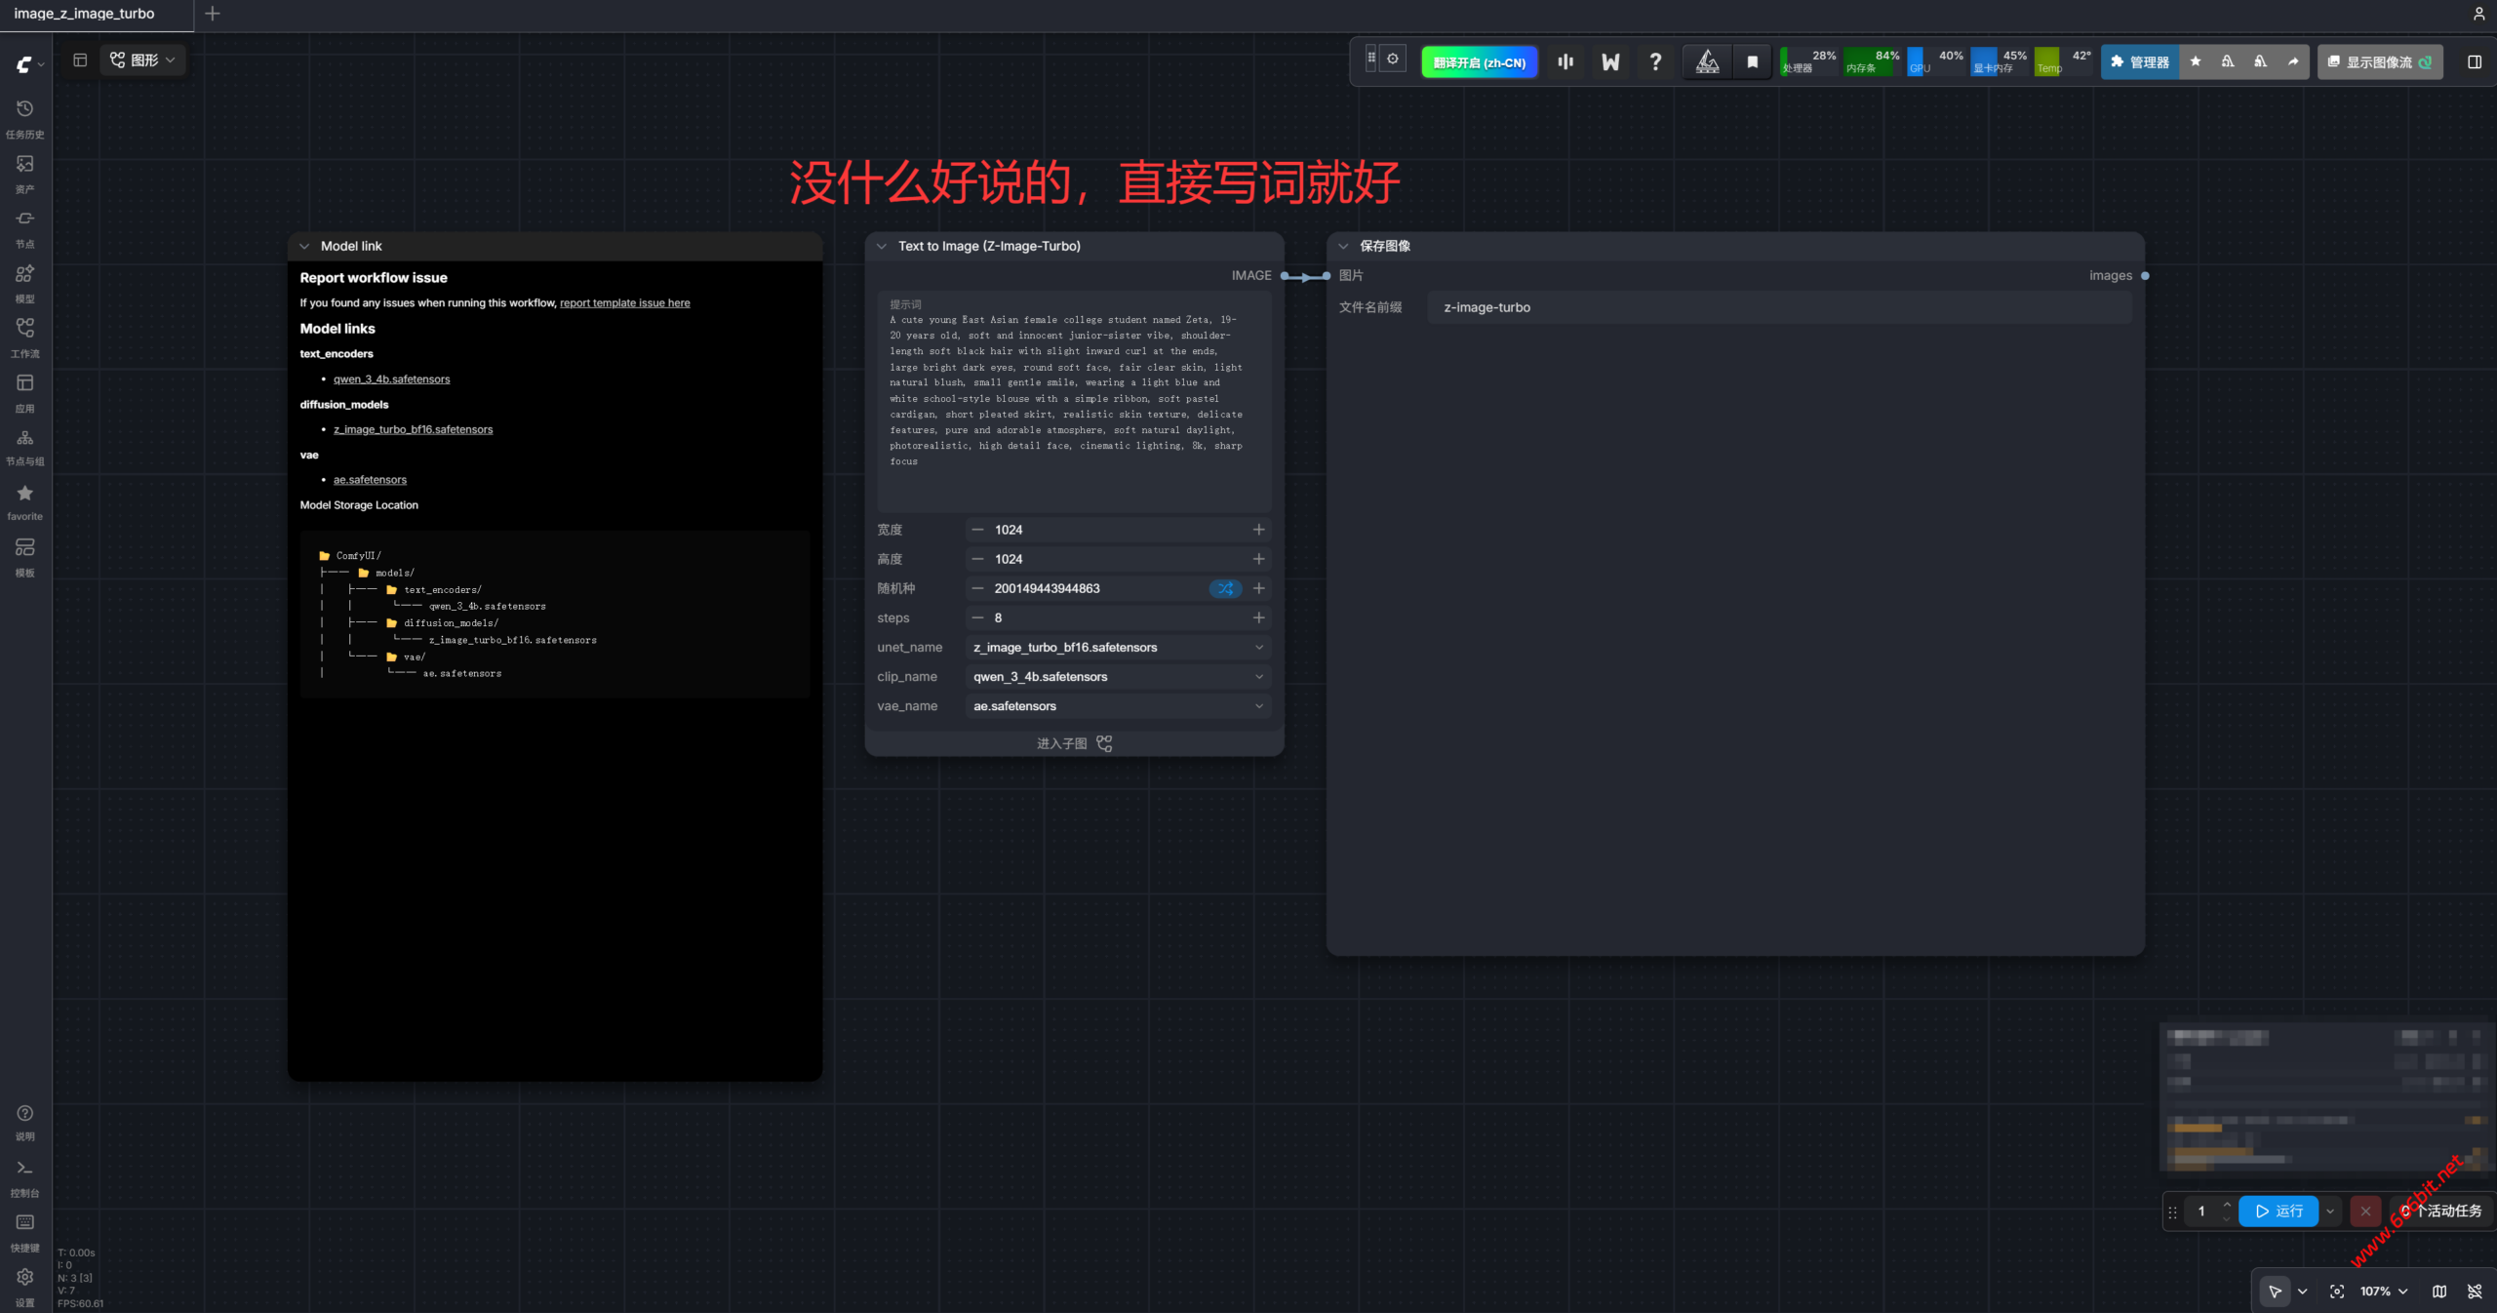
Task: Expand the run options arrow beside 运行
Action: pos(2330,1211)
